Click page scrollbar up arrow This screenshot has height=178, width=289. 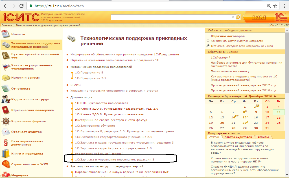click(x=287, y=30)
